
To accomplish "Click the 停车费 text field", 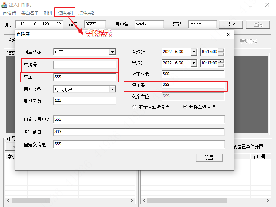I will 193,85.
